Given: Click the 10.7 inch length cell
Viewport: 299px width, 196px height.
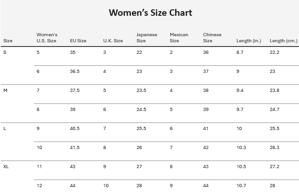Looking at the screenshot, I should tap(241, 186).
